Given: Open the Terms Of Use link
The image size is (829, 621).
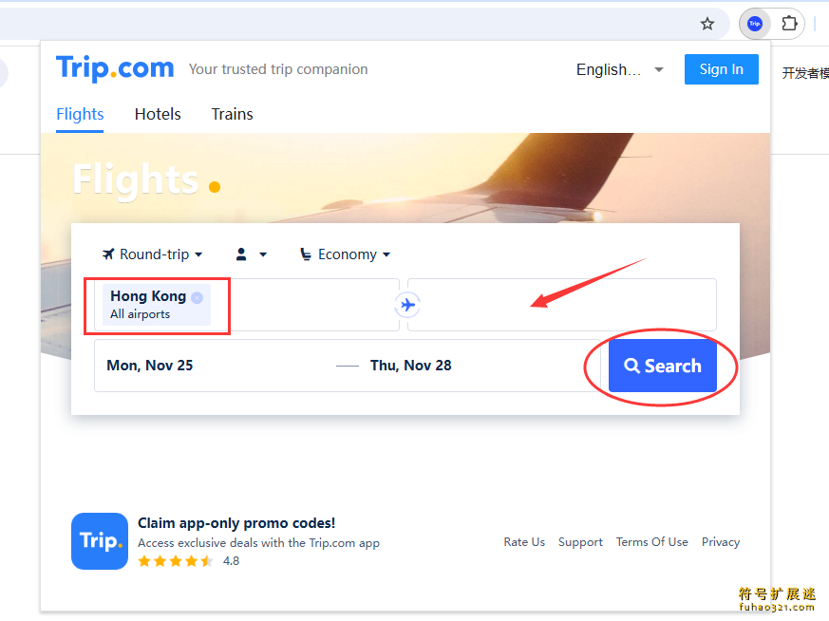Looking at the screenshot, I should pyautogui.click(x=651, y=542).
